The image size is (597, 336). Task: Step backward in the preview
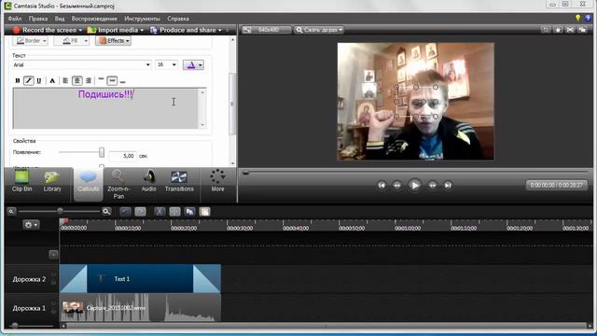[x=397, y=185]
